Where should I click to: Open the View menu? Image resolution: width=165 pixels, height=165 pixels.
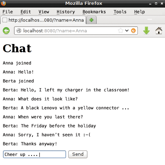44,12
